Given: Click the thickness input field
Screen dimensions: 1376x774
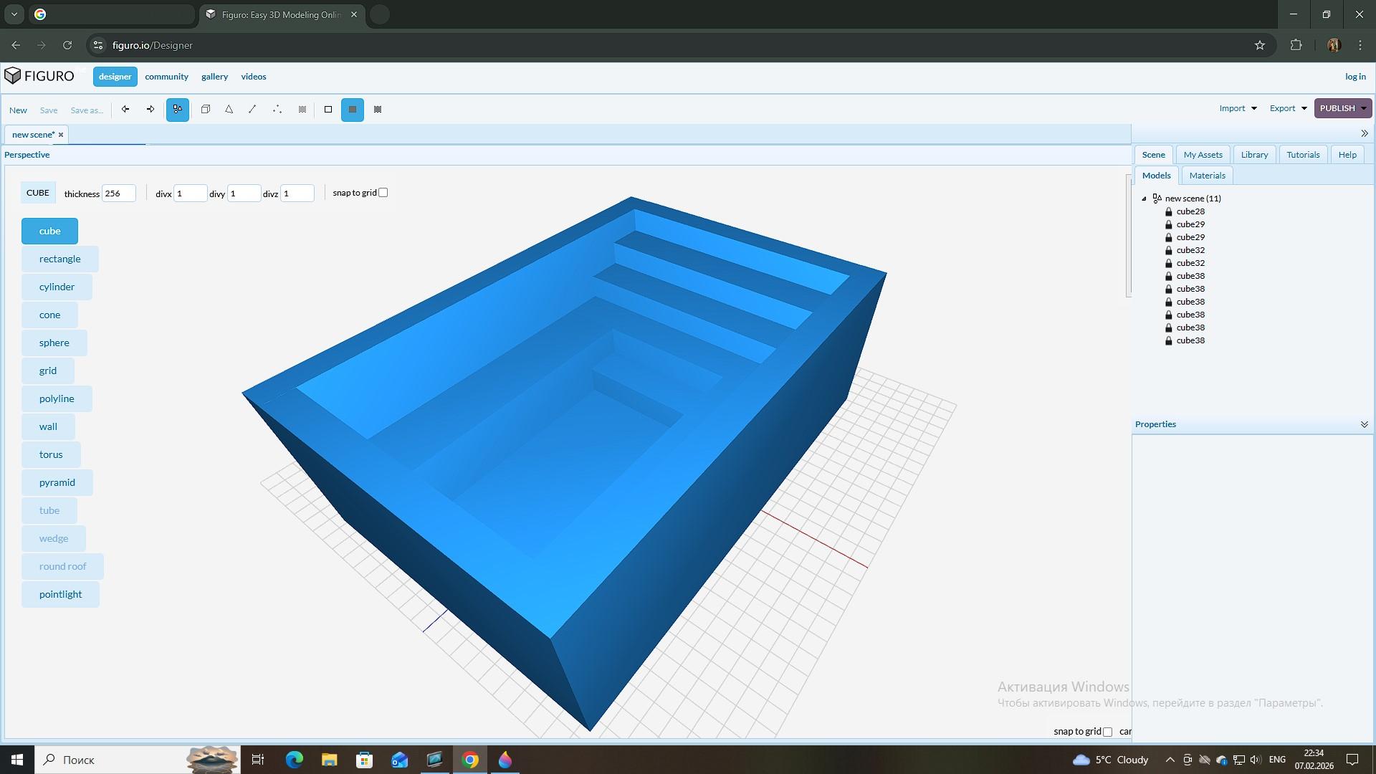Looking at the screenshot, I should [118, 193].
